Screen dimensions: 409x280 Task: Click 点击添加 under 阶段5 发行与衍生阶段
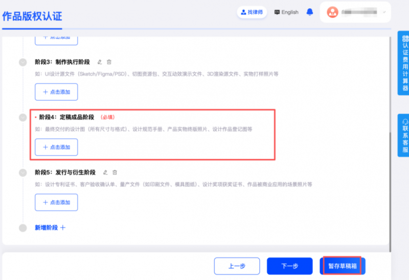[x=56, y=202]
